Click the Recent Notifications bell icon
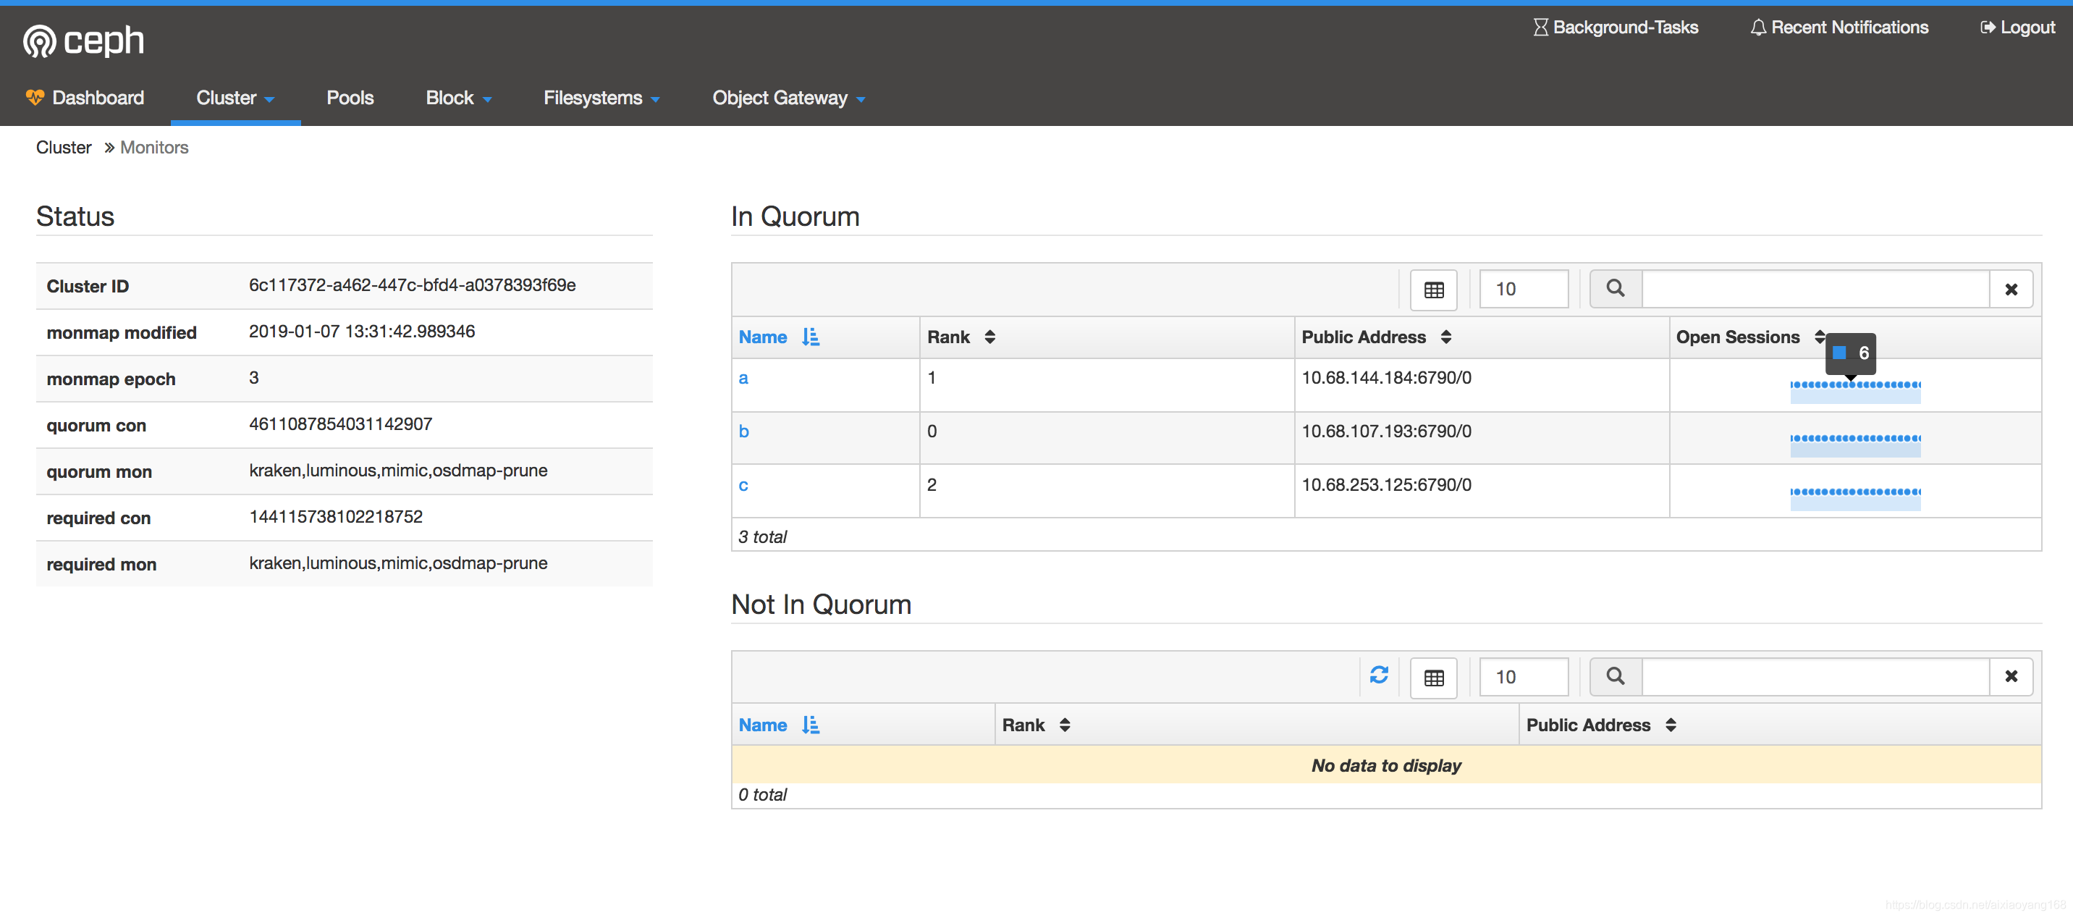 coord(1757,25)
